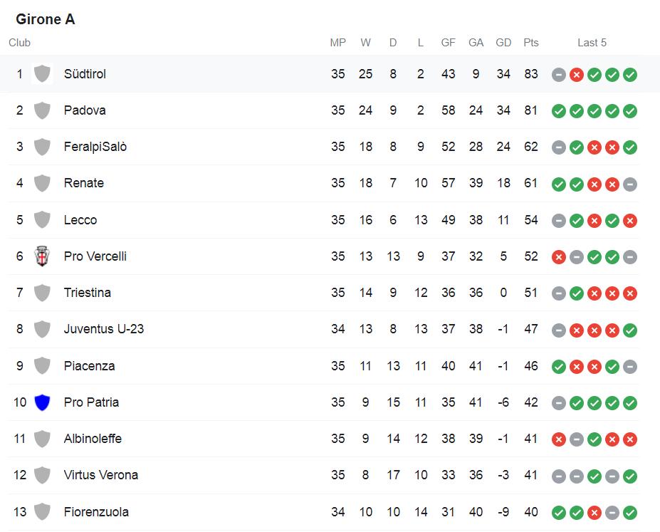The height and width of the screenshot is (532, 660).
Task: Click Juventus U-23's latest green win icon
Action: pyautogui.click(x=629, y=330)
